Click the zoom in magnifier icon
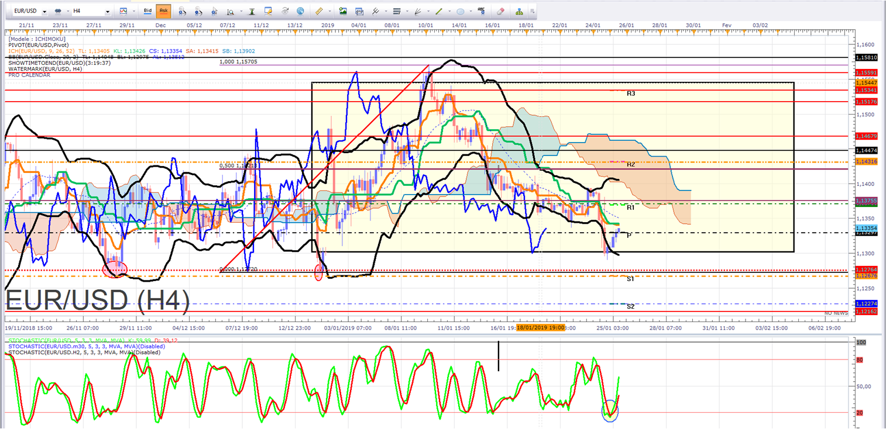This screenshot has height=429, width=886. click(182, 11)
